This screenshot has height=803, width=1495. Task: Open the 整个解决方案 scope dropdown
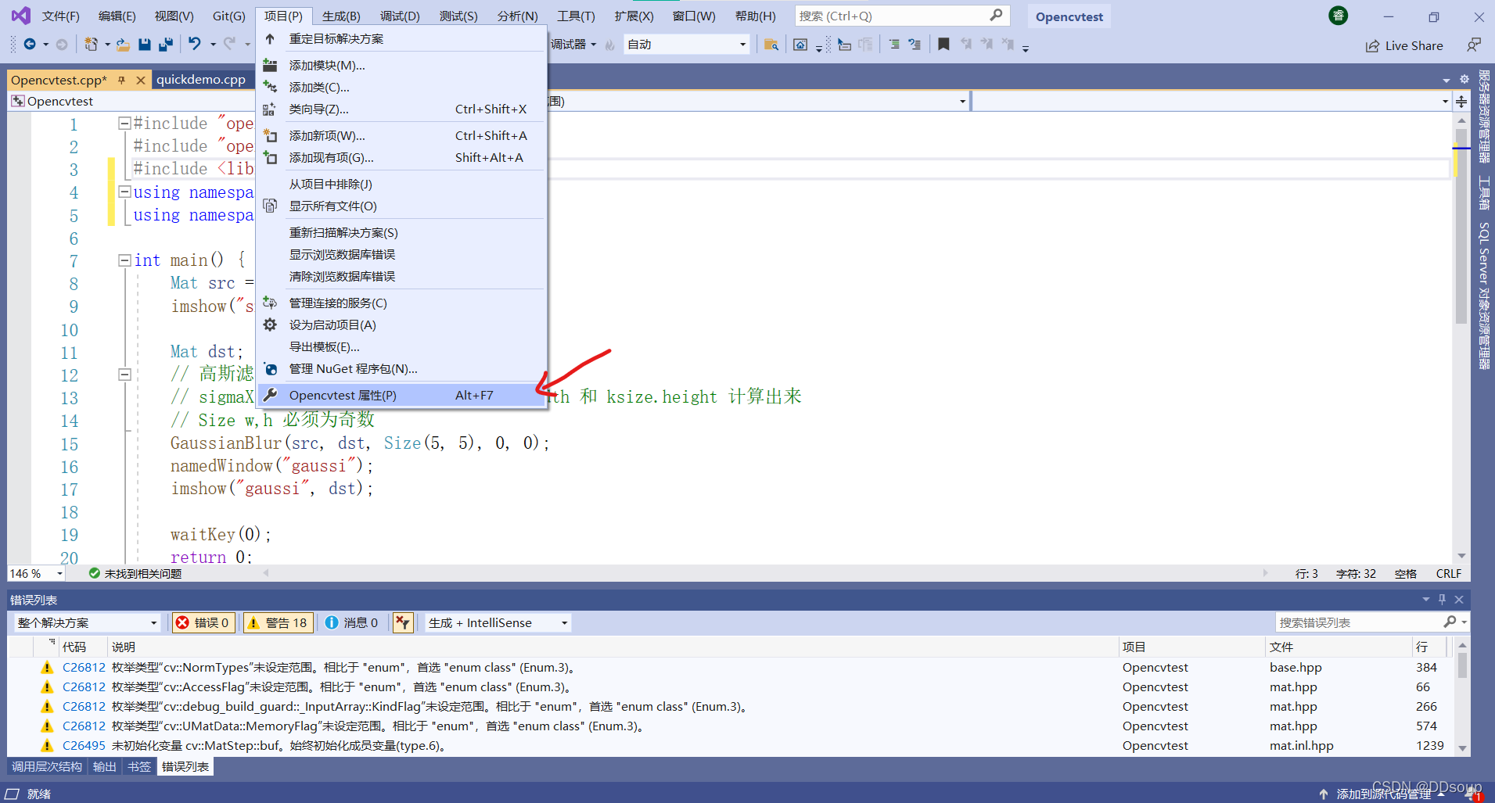click(x=87, y=622)
